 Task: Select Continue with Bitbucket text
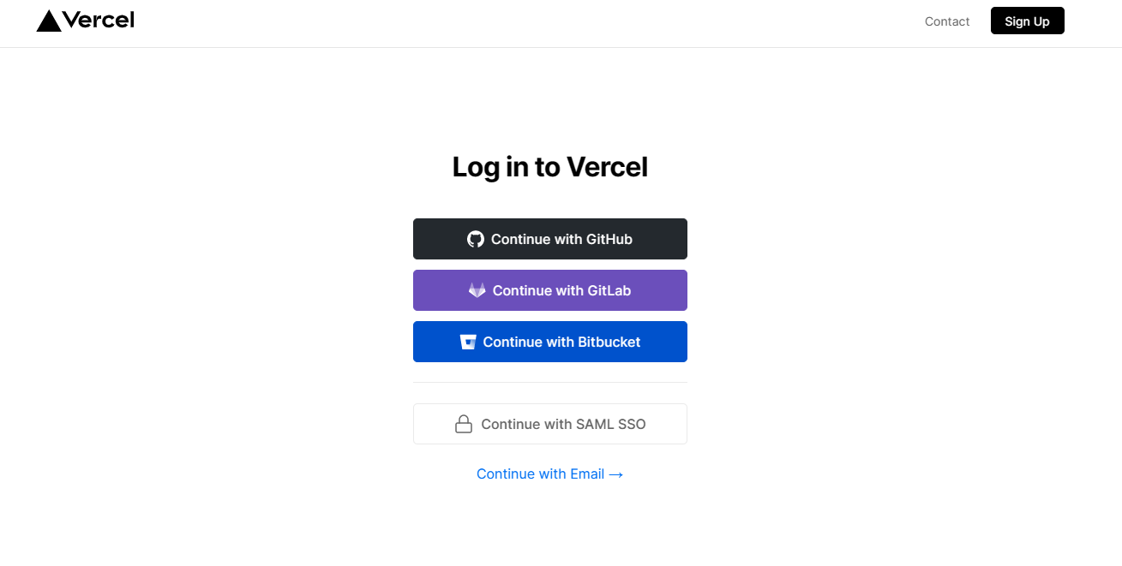[x=561, y=342]
